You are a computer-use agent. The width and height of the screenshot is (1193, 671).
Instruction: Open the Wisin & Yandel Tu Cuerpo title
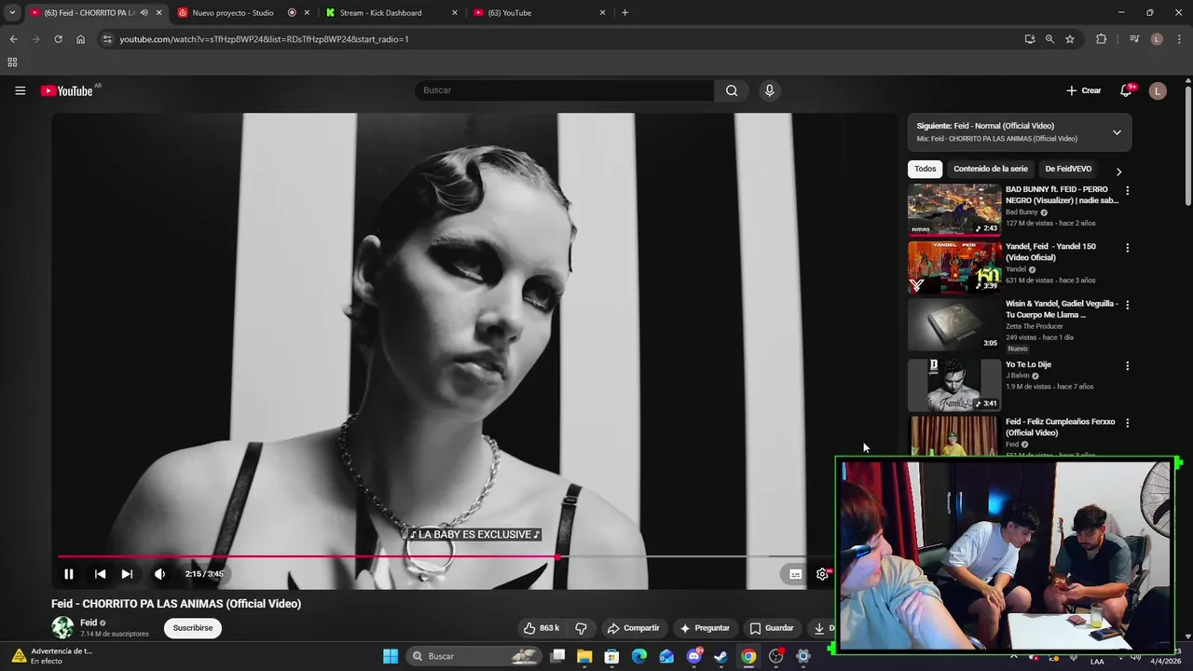[x=1062, y=309]
